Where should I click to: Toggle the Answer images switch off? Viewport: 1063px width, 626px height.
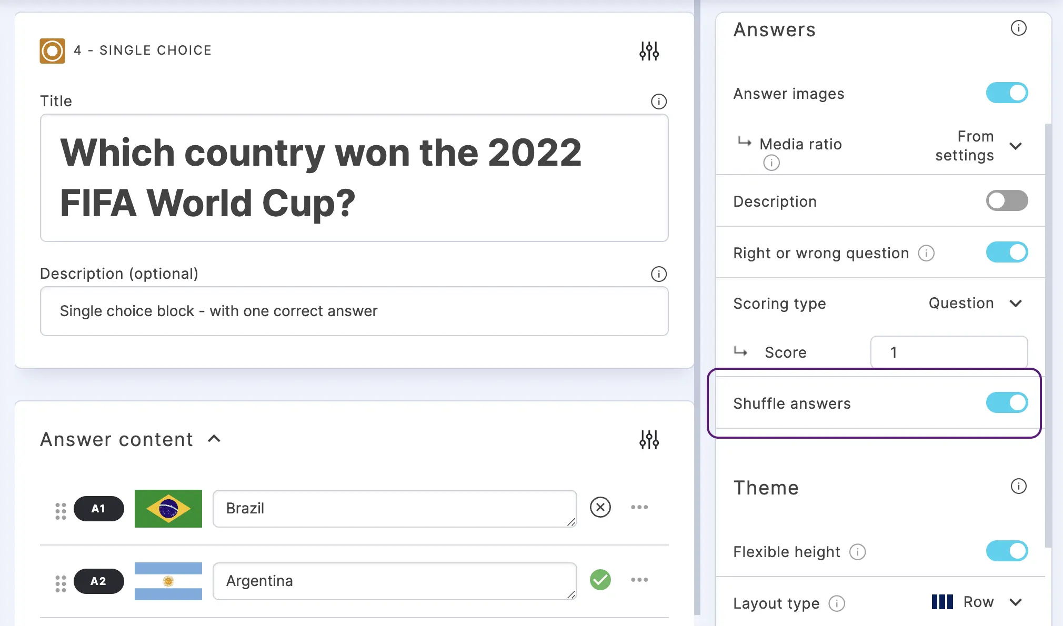pyautogui.click(x=1007, y=93)
